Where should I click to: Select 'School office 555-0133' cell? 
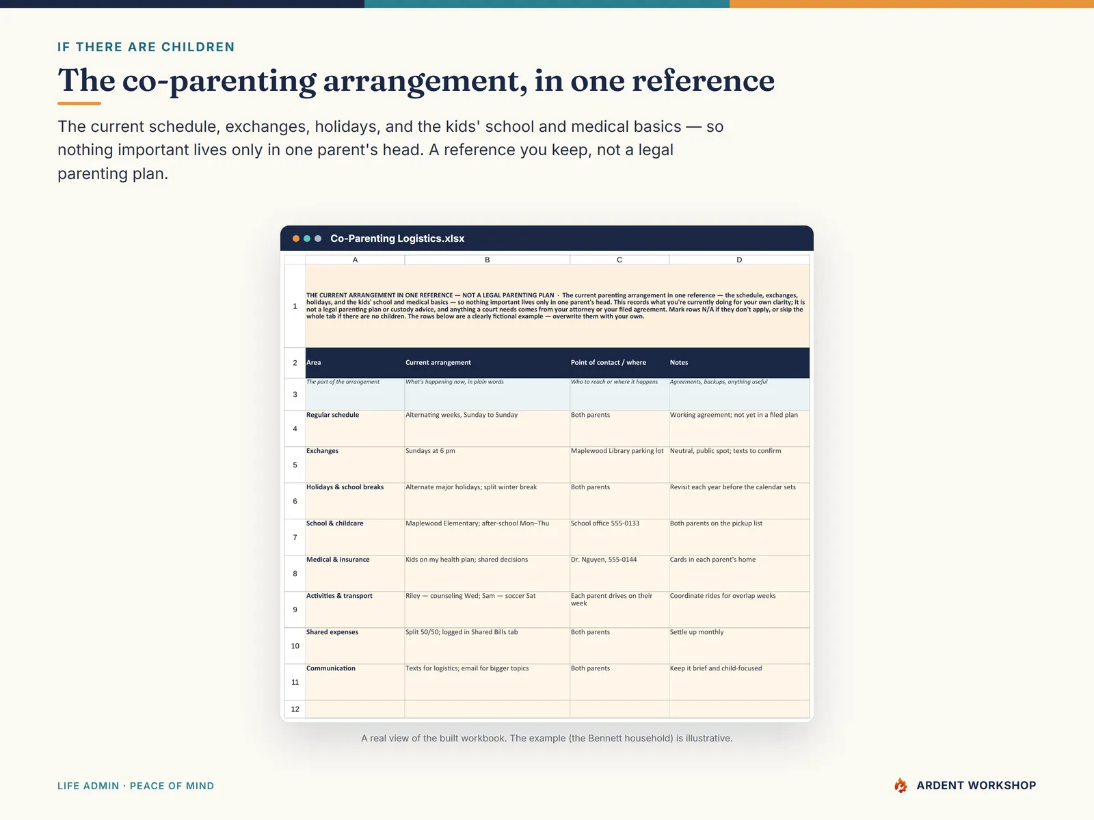(619, 537)
